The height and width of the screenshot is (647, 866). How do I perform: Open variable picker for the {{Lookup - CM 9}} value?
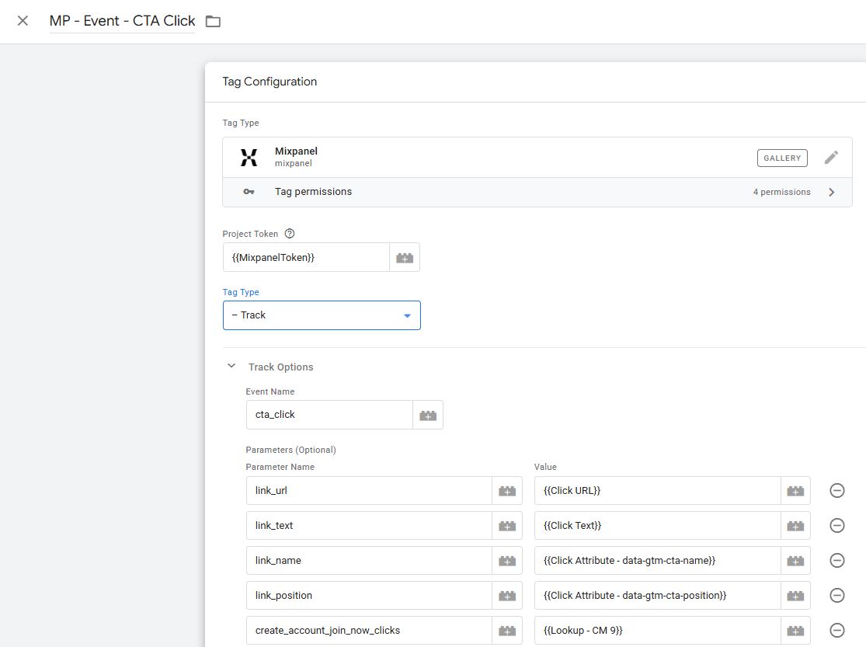(795, 630)
